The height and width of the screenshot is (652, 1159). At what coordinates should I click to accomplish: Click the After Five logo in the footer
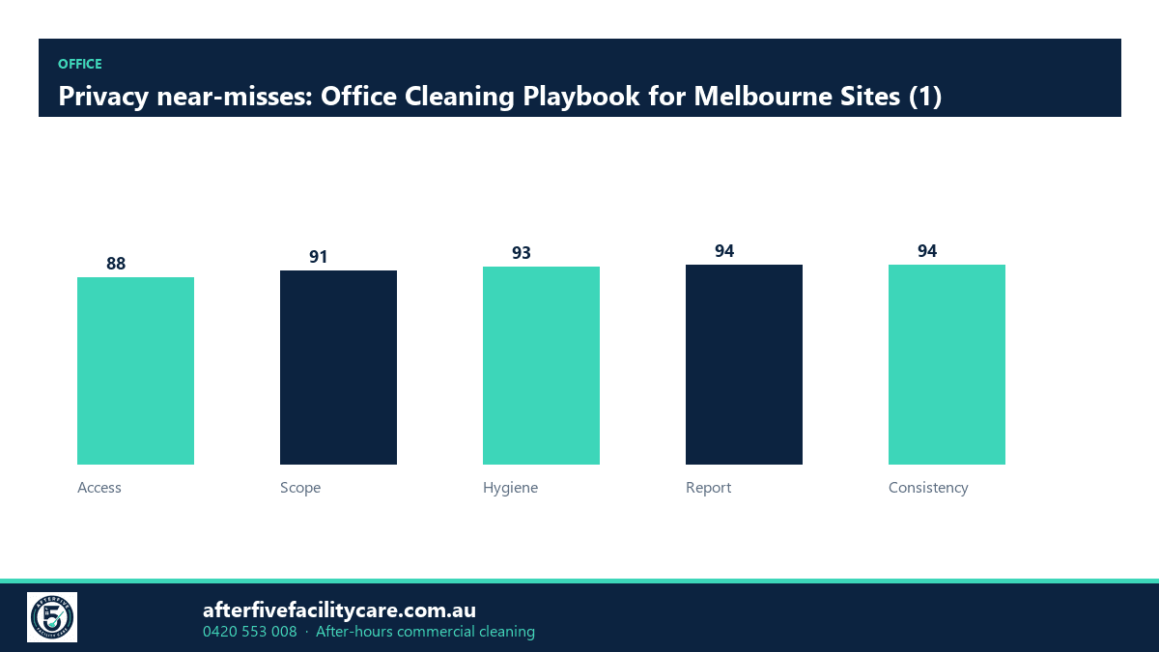click(x=52, y=617)
